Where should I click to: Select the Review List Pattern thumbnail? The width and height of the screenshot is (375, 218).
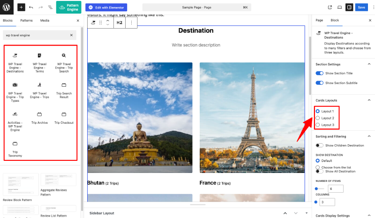[x=58, y=208]
